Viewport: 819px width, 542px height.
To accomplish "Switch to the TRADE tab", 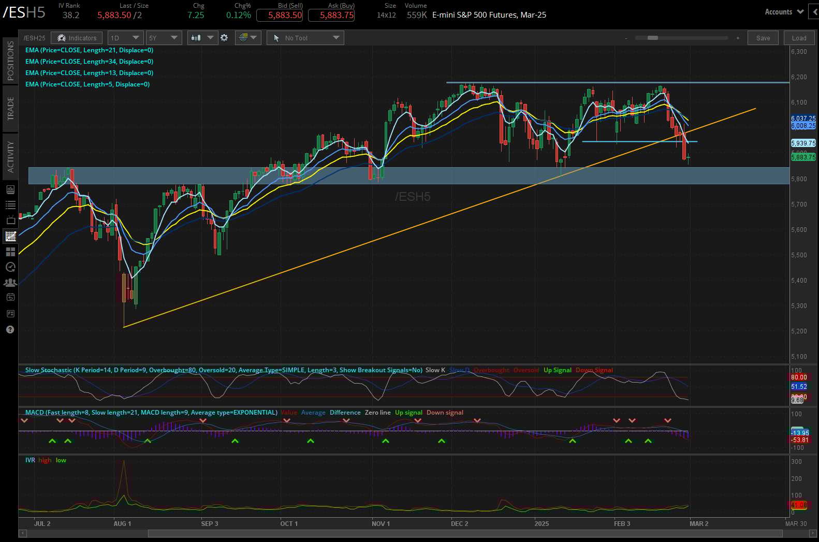I will click(10, 108).
